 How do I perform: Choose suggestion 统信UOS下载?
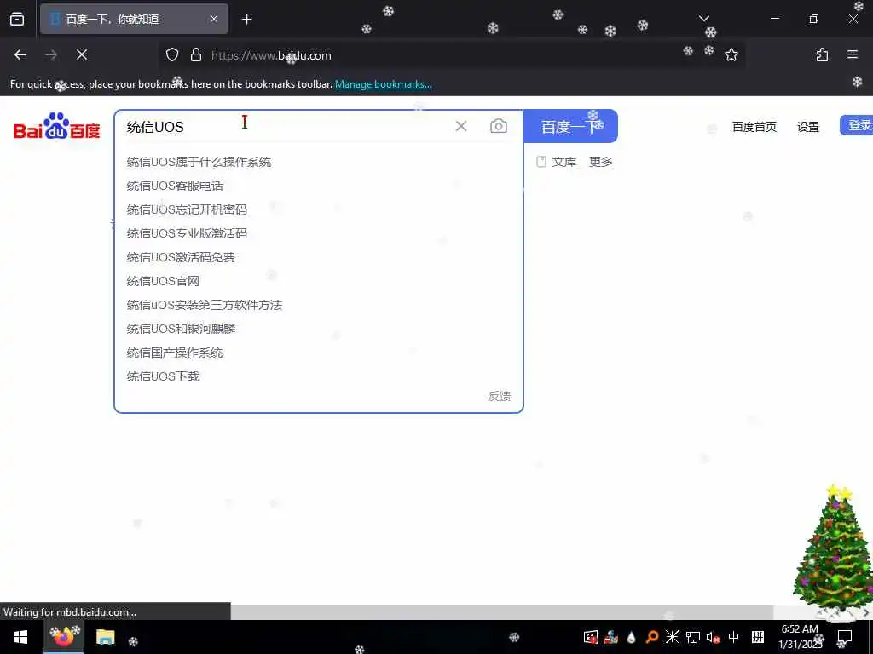[319, 377]
